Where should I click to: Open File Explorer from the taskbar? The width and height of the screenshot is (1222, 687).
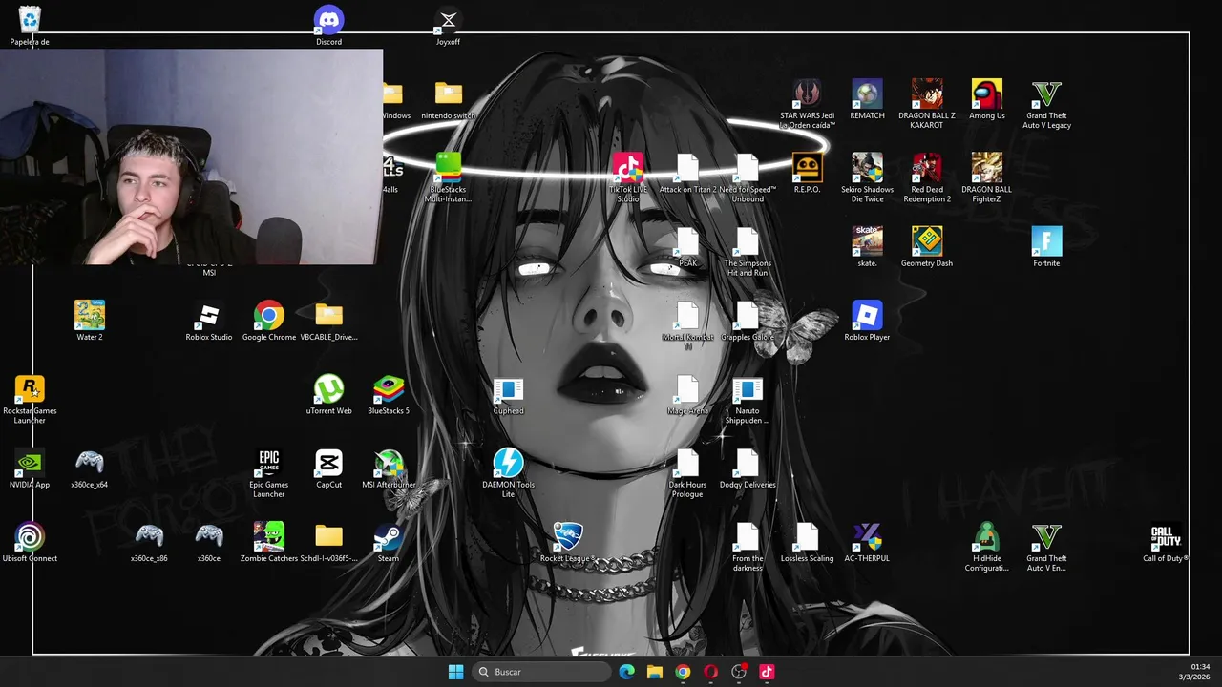point(654,672)
